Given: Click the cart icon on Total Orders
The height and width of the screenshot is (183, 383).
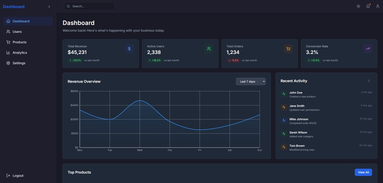Looking at the screenshot, I should tap(288, 49).
